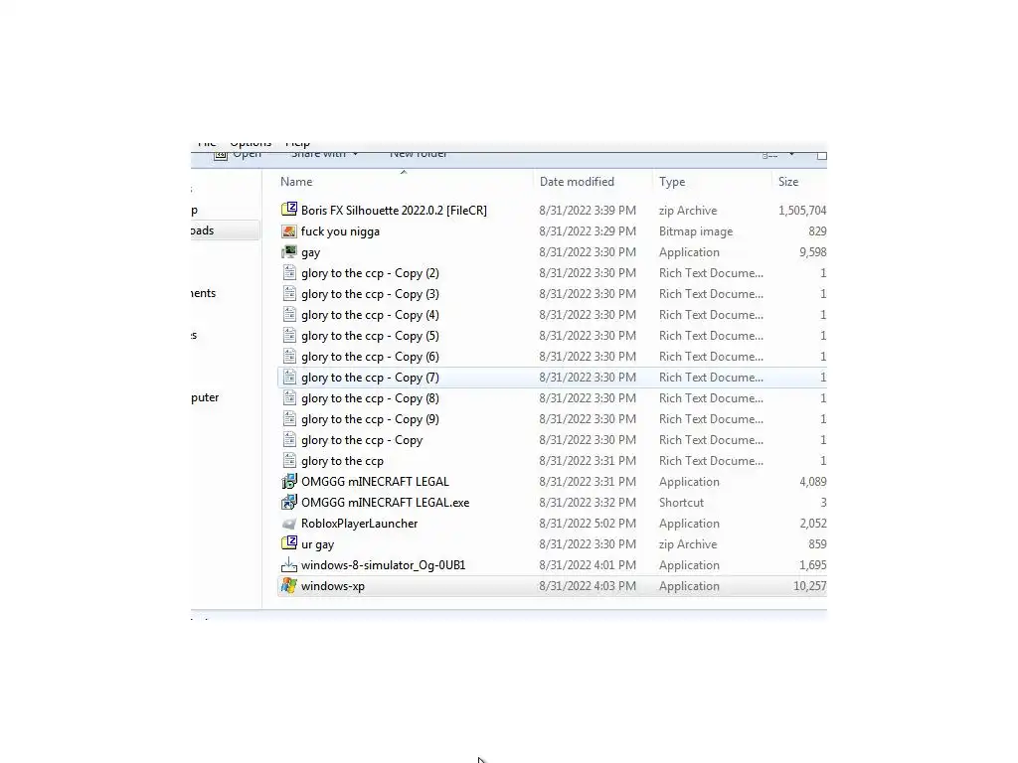
Task: Select the 'glory to the ccp - Copy (3)' document icon
Action: click(x=289, y=293)
